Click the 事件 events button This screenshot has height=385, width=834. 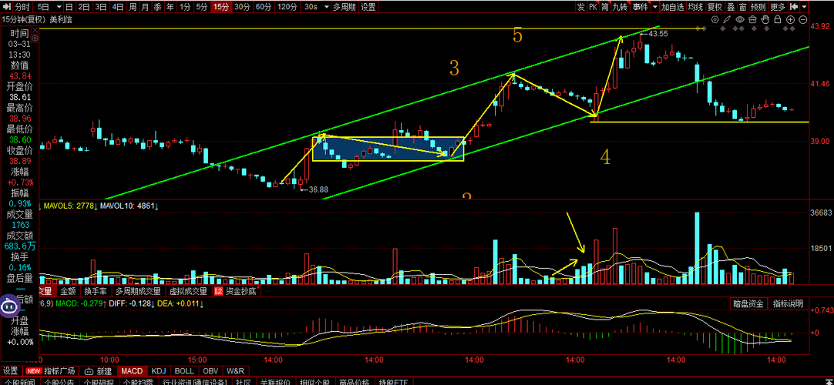[641, 7]
